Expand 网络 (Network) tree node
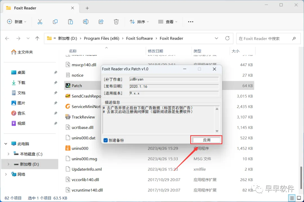304x202 pixels. coord(6,174)
